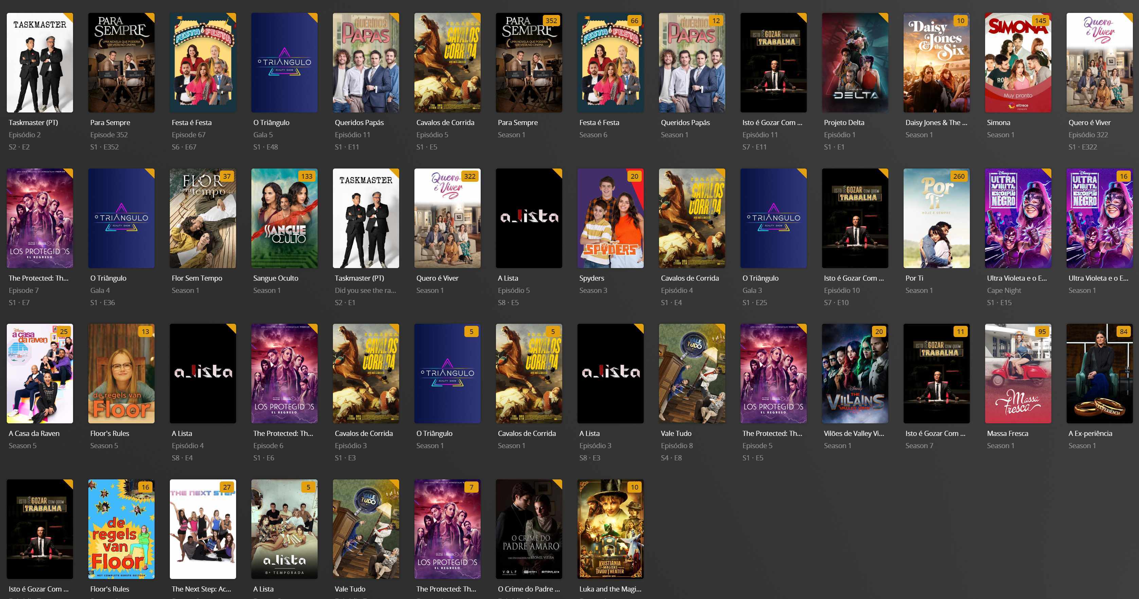Open the Taskmaster (PT) Episódio 2 poster
This screenshot has width=1139, height=599.
point(40,63)
